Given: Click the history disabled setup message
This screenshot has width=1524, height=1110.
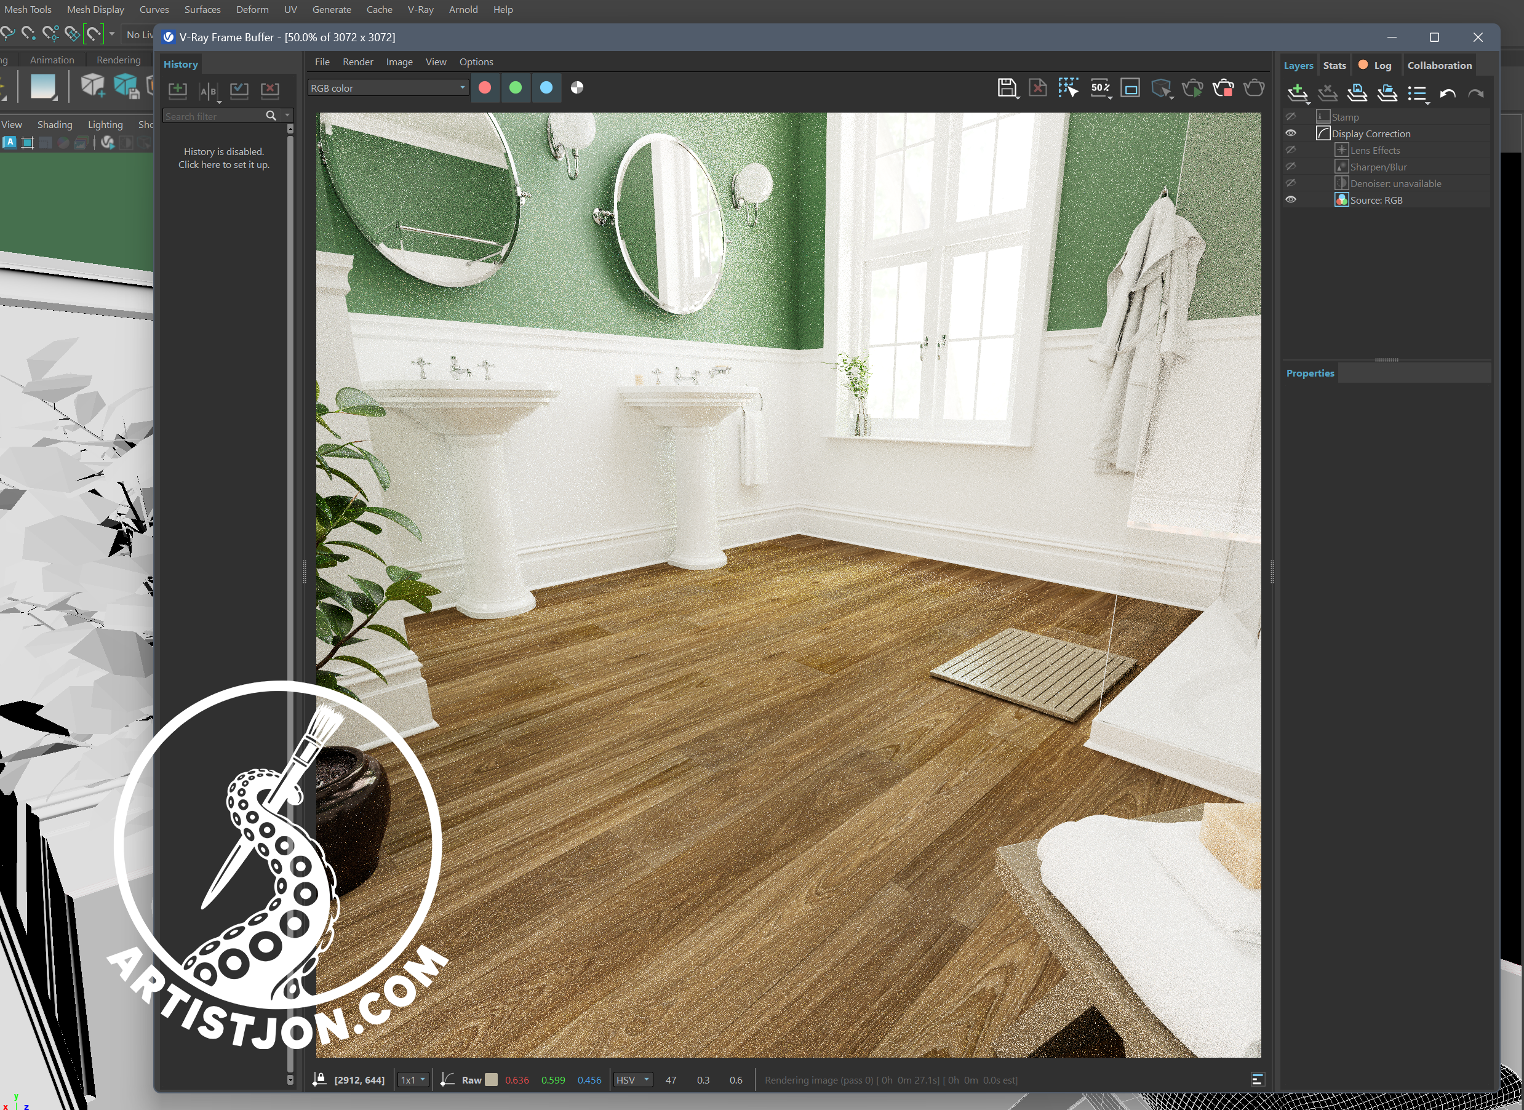Looking at the screenshot, I should 224,158.
